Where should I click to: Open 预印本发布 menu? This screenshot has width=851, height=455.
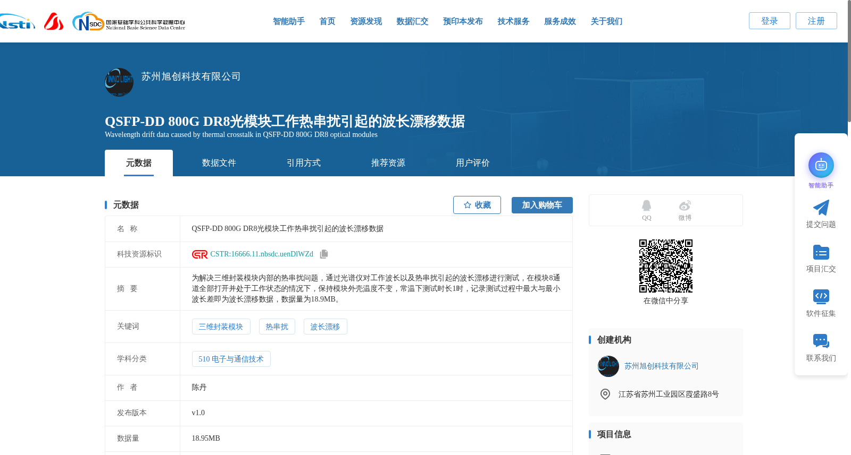pos(463,21)
